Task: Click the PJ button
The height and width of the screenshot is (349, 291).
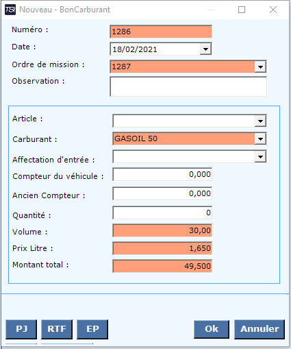Action: point(21,329)
